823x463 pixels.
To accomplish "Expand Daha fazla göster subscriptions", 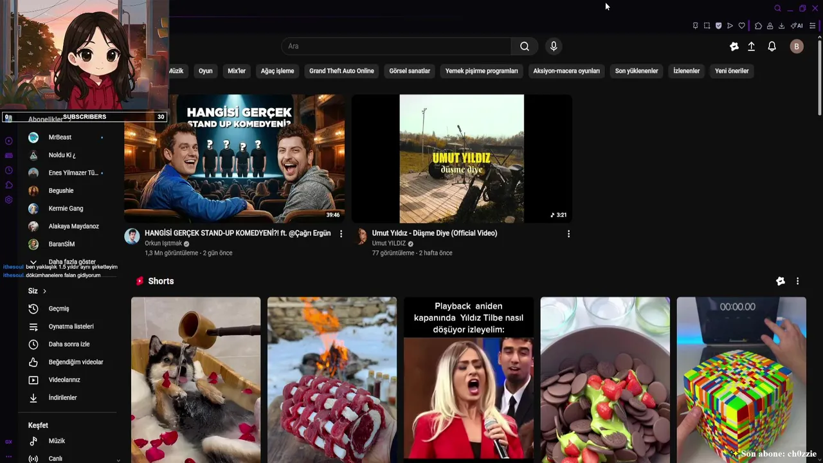I will tap(71, 261).
